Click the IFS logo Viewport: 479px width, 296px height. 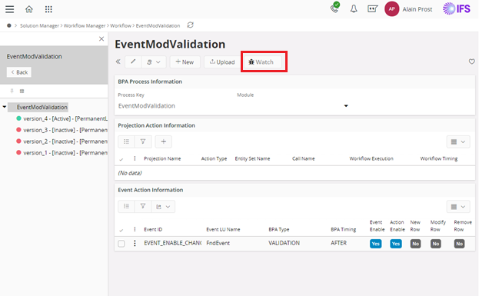[x=457, y=8]
